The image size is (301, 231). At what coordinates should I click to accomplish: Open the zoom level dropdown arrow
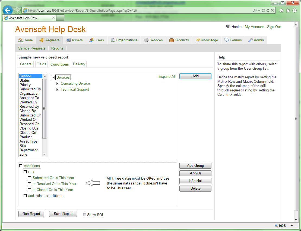[292, 226]
